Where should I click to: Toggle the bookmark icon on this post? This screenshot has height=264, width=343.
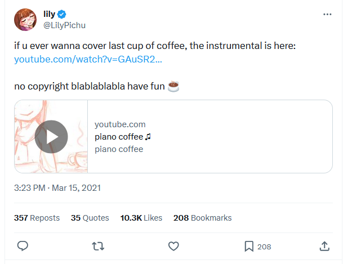249,246
